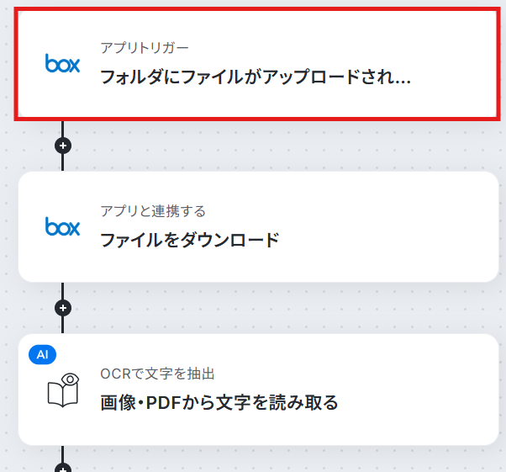
Task: Click the connector line under the trigger card
Action: pos(62,129)
